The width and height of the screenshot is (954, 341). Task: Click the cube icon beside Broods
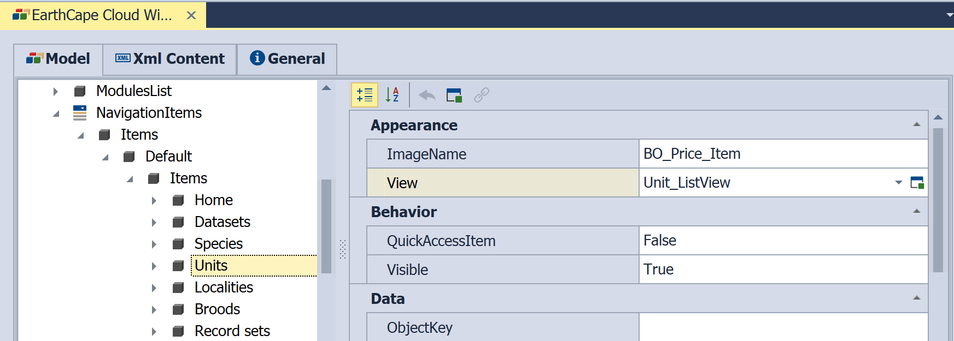click(178, 309)
